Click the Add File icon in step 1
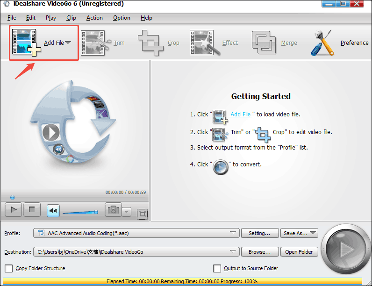The image size is (372, 286). 220,117
